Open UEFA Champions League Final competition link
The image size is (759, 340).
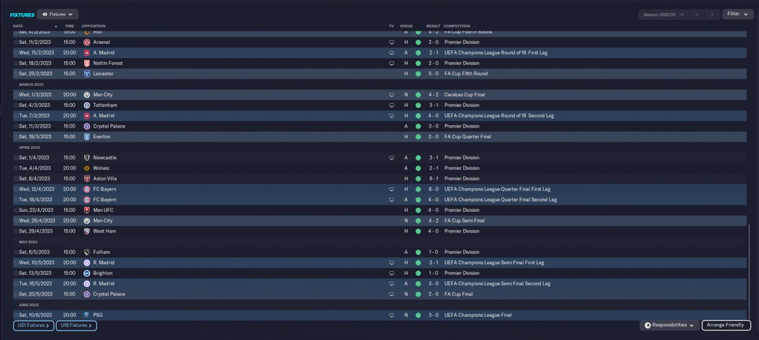478,315
